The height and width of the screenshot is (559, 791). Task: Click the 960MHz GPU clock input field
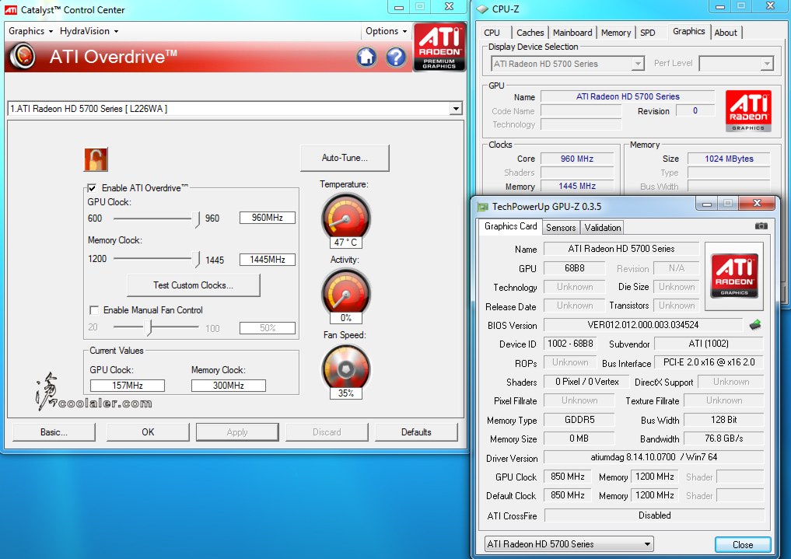point(268,218)
